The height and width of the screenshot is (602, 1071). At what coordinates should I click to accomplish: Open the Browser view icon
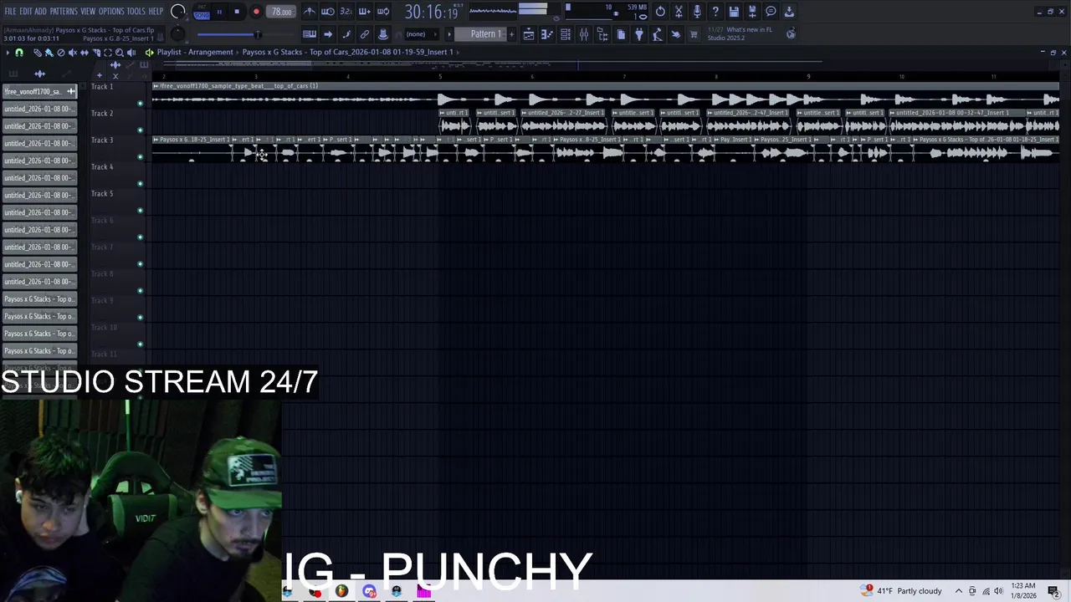602,34
